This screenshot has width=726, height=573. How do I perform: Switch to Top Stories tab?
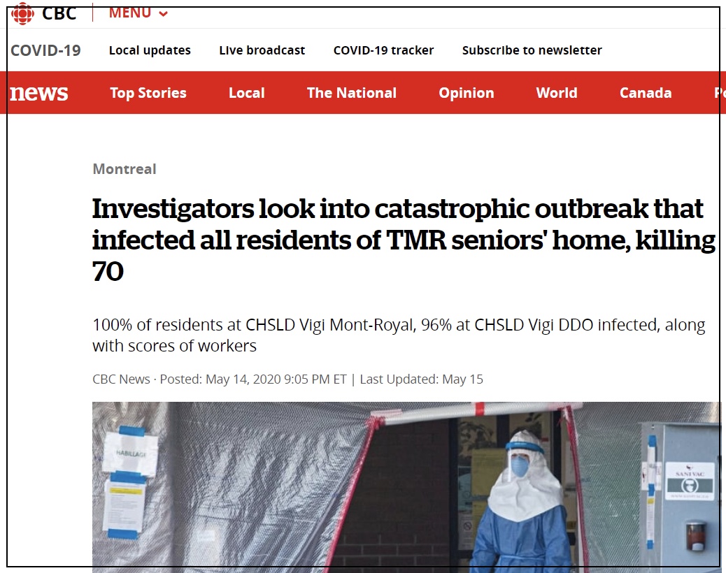pyautogui.click(x=148, y=93)
